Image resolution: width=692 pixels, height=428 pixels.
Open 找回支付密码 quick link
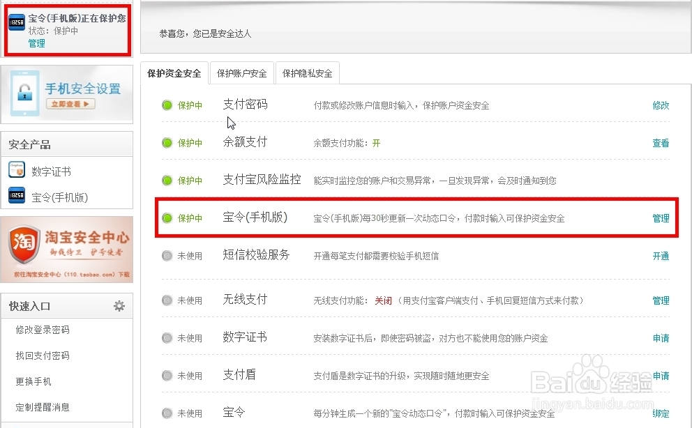[x=43, y=356]
